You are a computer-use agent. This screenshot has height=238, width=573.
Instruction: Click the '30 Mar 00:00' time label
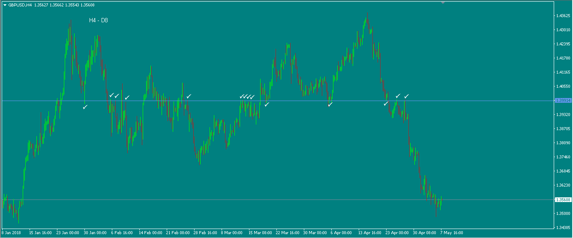(315, 233)
